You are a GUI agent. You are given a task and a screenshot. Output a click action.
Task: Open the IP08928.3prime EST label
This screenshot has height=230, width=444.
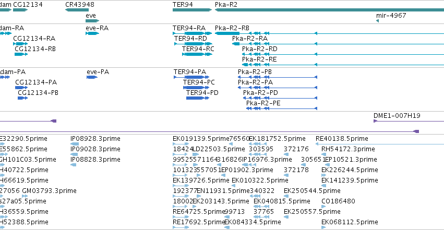coord(95,139)
